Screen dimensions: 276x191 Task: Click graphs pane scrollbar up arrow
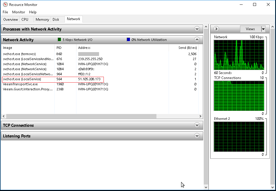pos(273,27)
